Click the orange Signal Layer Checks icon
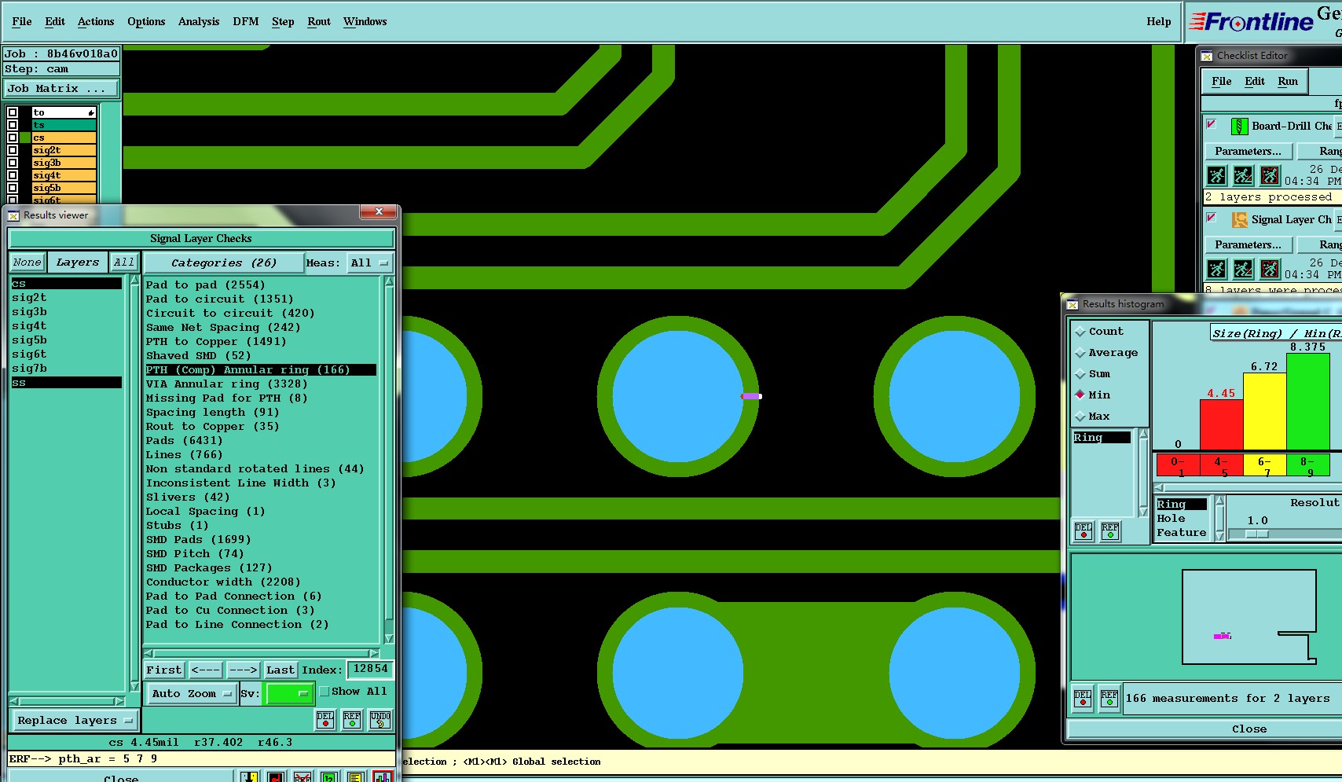The width and height of the screenshot is (1342, 782). [x=1239, y=220]
